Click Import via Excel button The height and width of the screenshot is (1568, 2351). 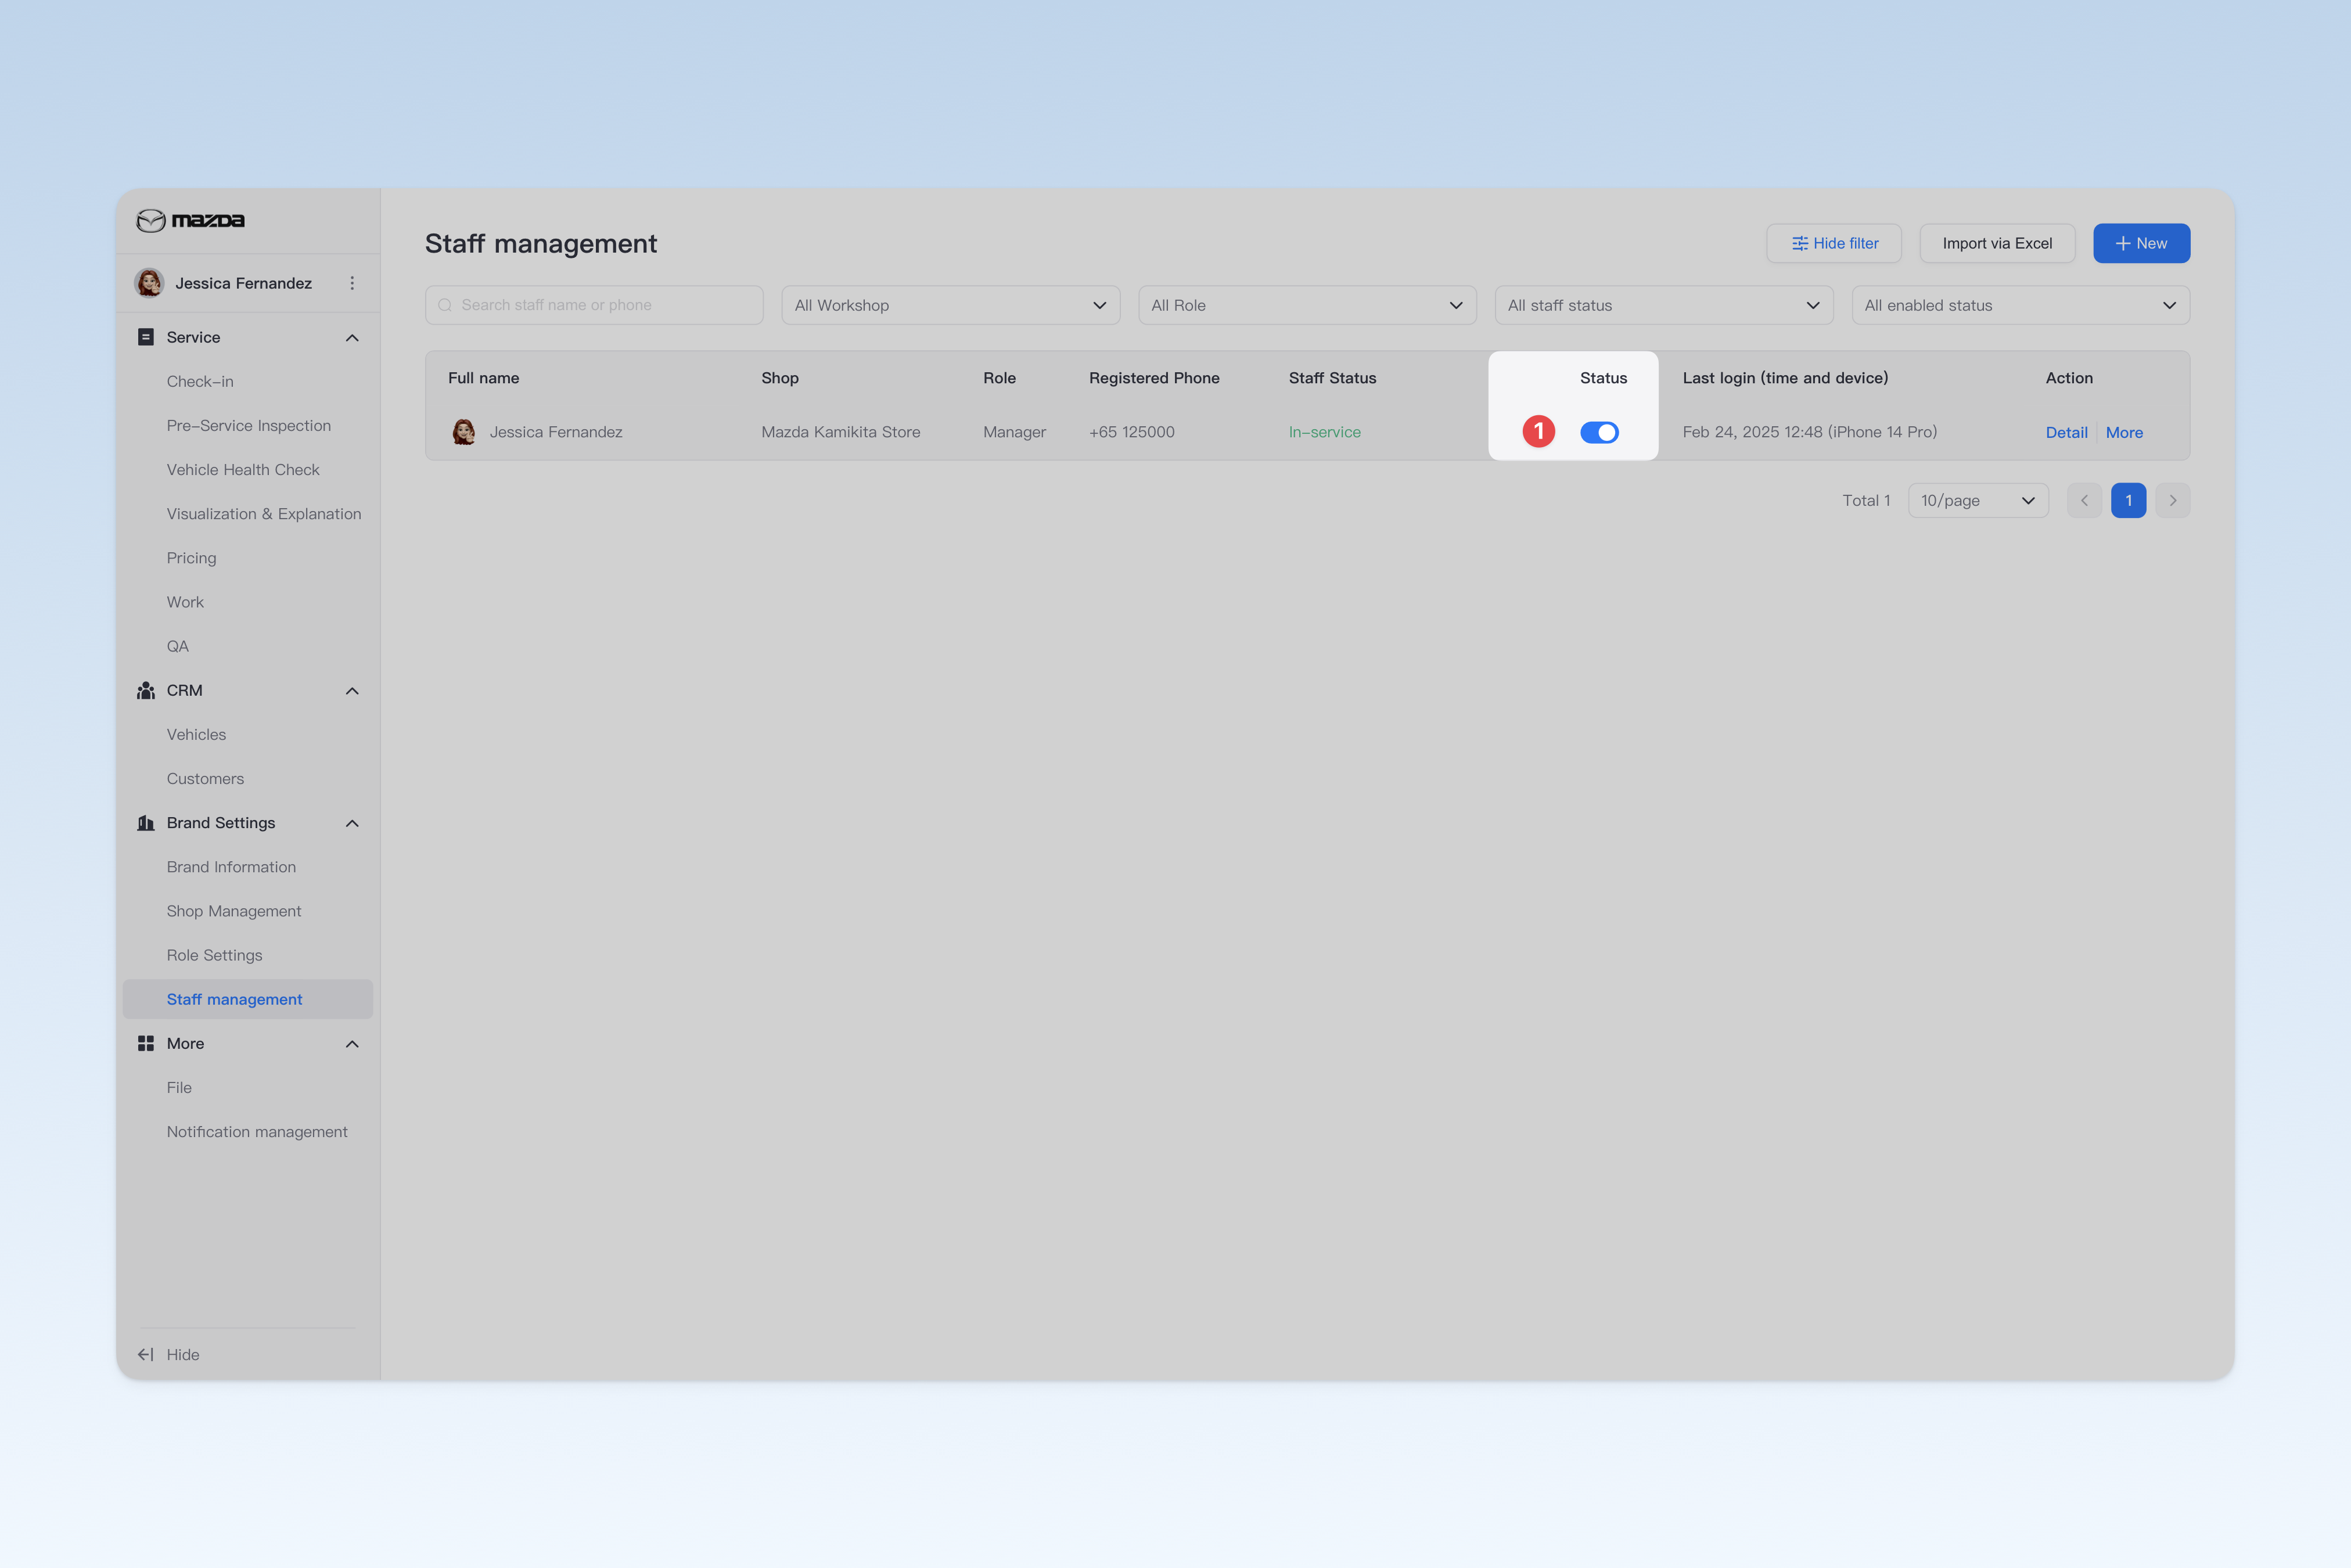click(x=1997, y=243)
